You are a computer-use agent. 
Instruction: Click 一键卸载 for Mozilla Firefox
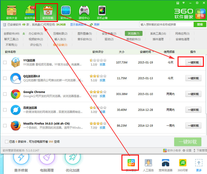point(193,126)
